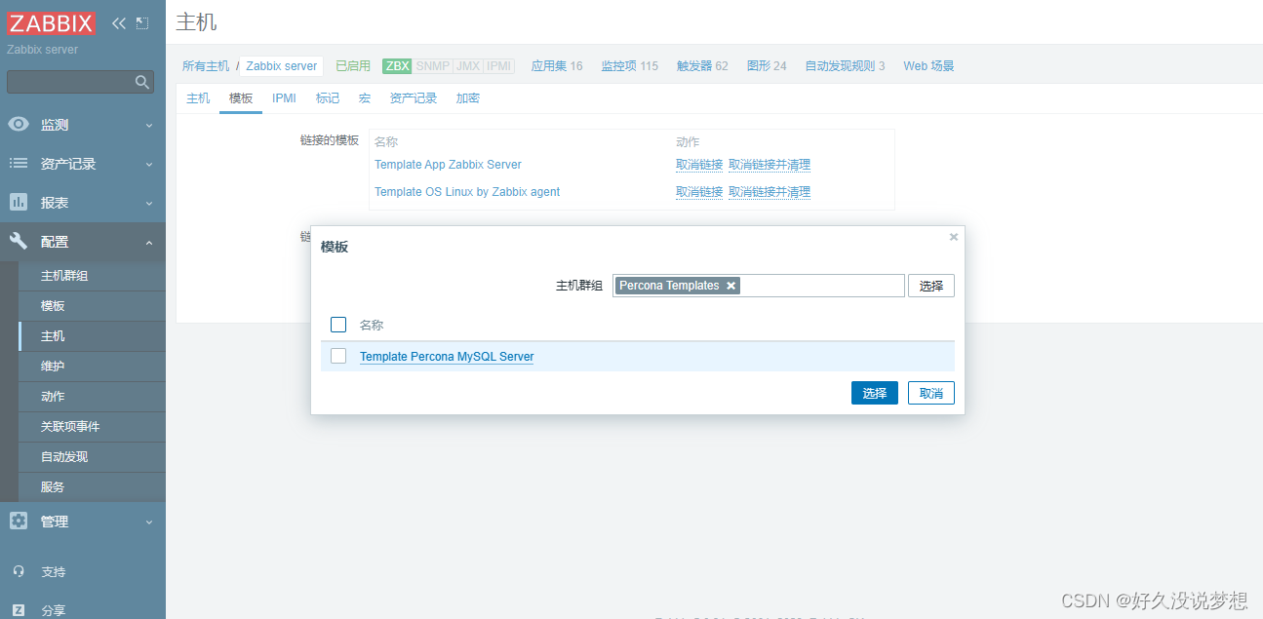This screenshot has height=619, width=1263.
Task: Remove the Percona Templates tag
Action: coord(730,286)
